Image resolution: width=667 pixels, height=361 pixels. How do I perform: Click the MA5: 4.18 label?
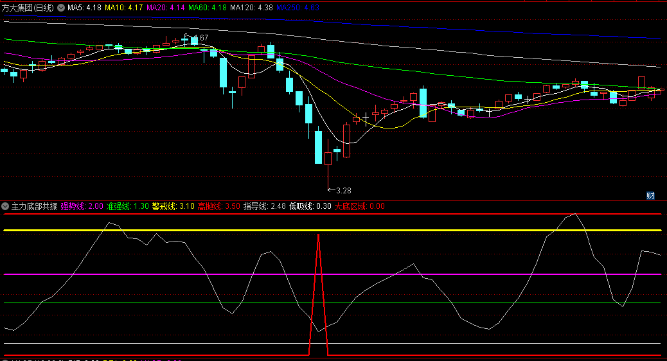click(x=84, y=8)
